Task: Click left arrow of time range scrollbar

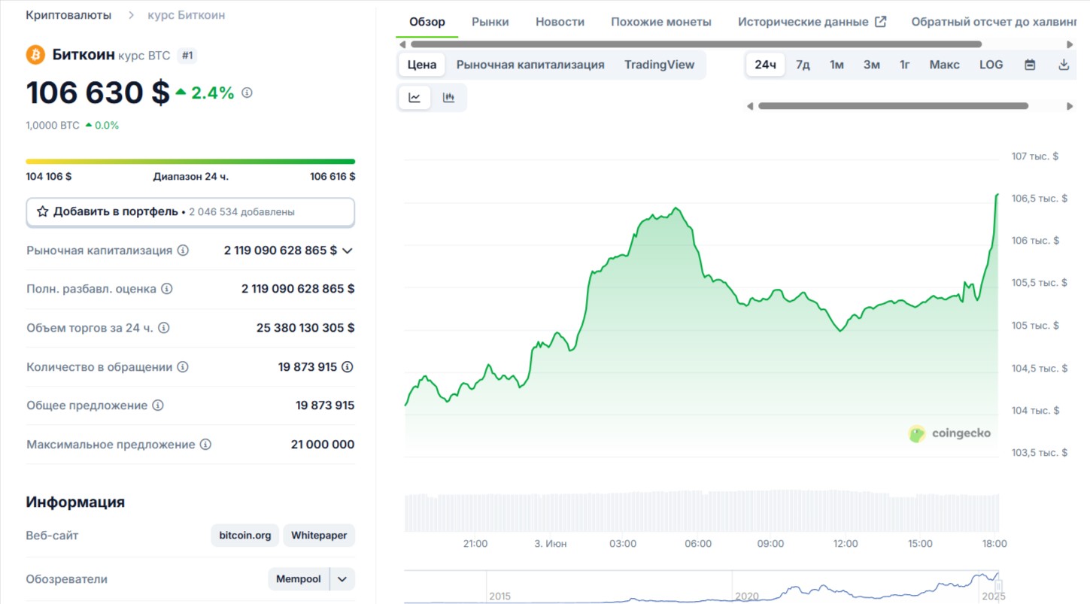Action: click(750, 106)
